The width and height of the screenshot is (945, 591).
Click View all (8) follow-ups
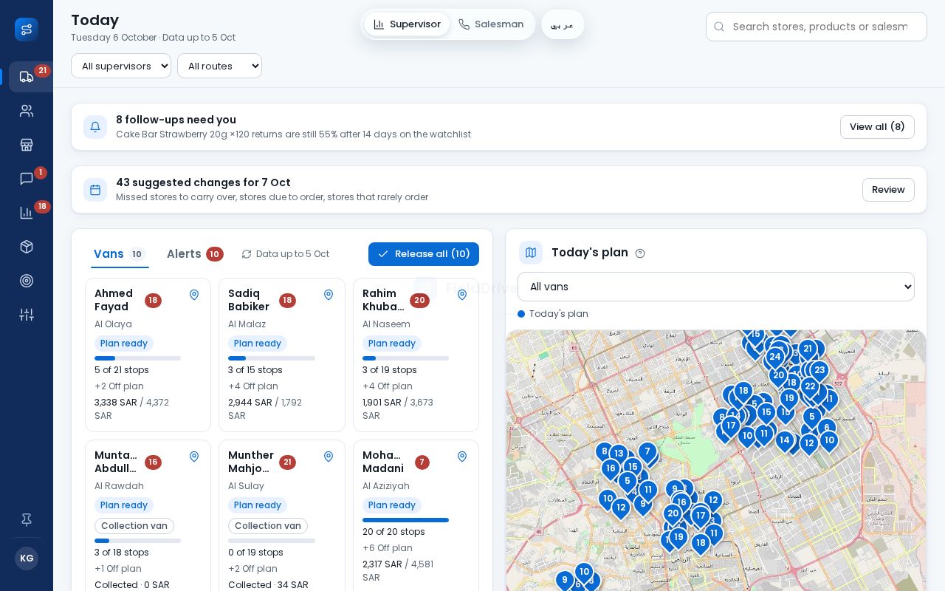point(877,127)
